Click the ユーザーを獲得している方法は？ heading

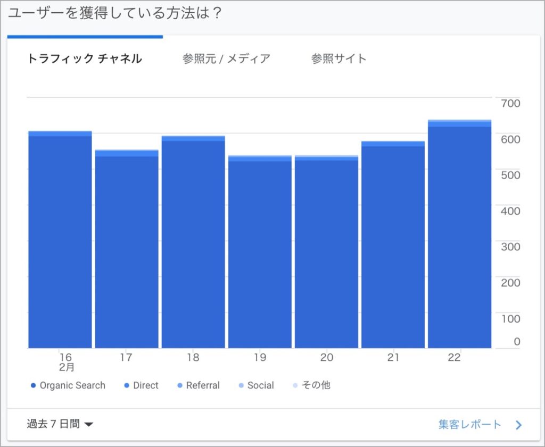115,13
